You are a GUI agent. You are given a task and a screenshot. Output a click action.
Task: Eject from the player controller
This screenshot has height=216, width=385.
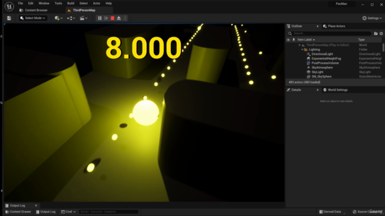click(x=119, y=18)
